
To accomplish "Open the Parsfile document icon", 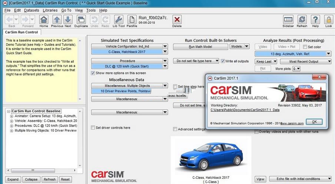I will tap(132, 20).
